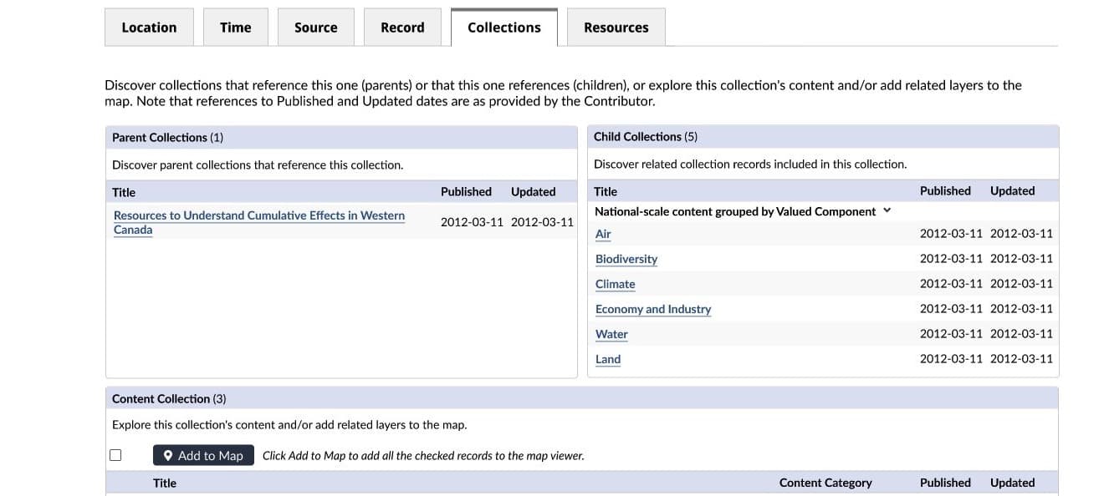Open Resources to Understand Cumulative Effects link

pyautogui.click(x=259, y=222)
